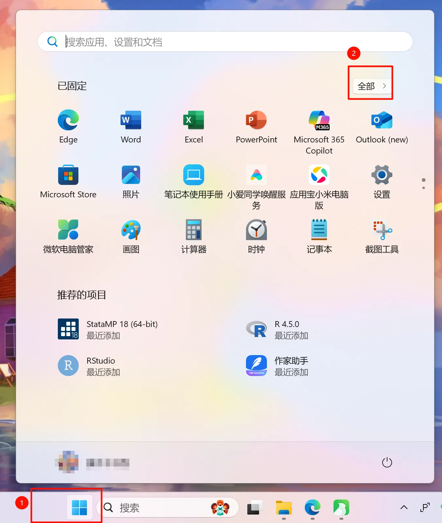Viewport: 442px width, 523px height.
Task: Open Edge from the taskbar
Action: pos(312,508)
